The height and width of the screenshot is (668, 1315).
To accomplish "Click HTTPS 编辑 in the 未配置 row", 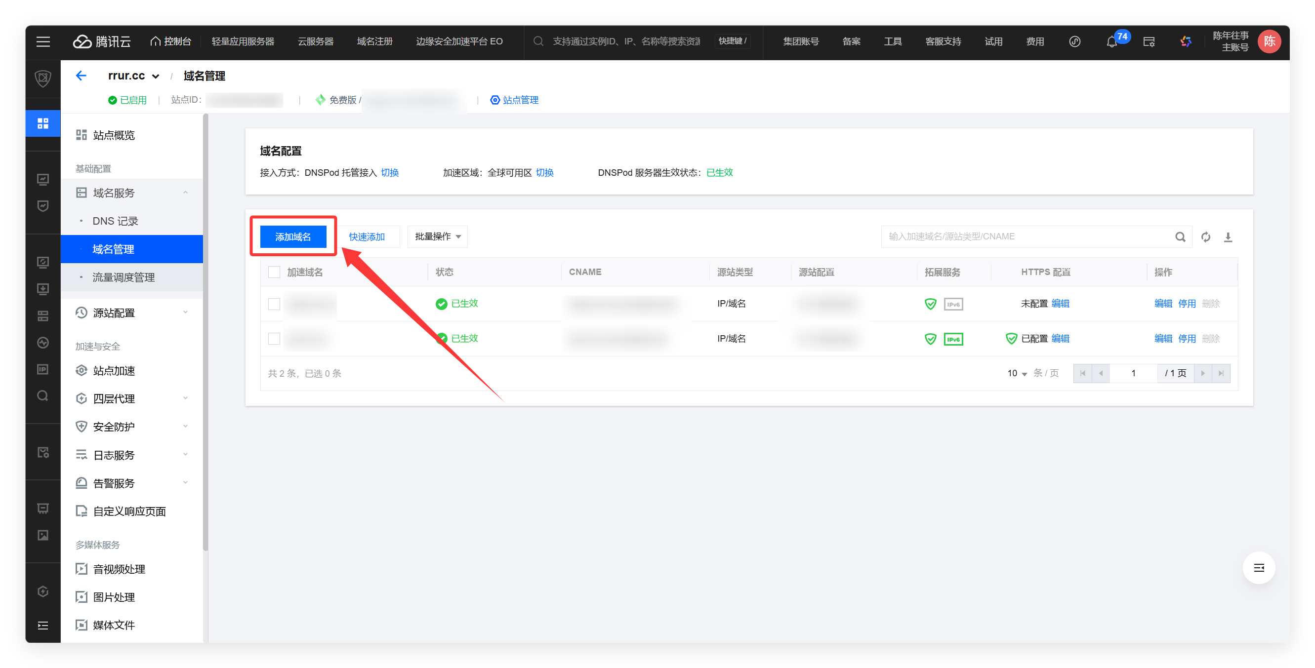I will click(1060, 304).
